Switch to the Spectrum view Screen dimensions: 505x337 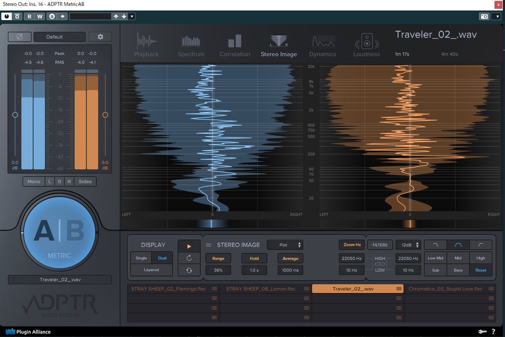pos(191,45)
